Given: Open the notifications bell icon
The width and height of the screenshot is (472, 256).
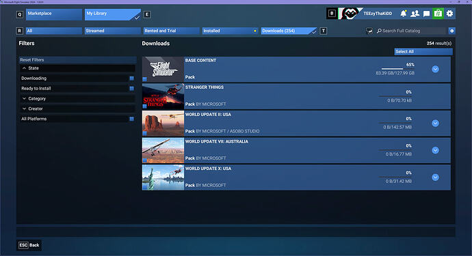Looking at the screenshot, I should 404,14.
